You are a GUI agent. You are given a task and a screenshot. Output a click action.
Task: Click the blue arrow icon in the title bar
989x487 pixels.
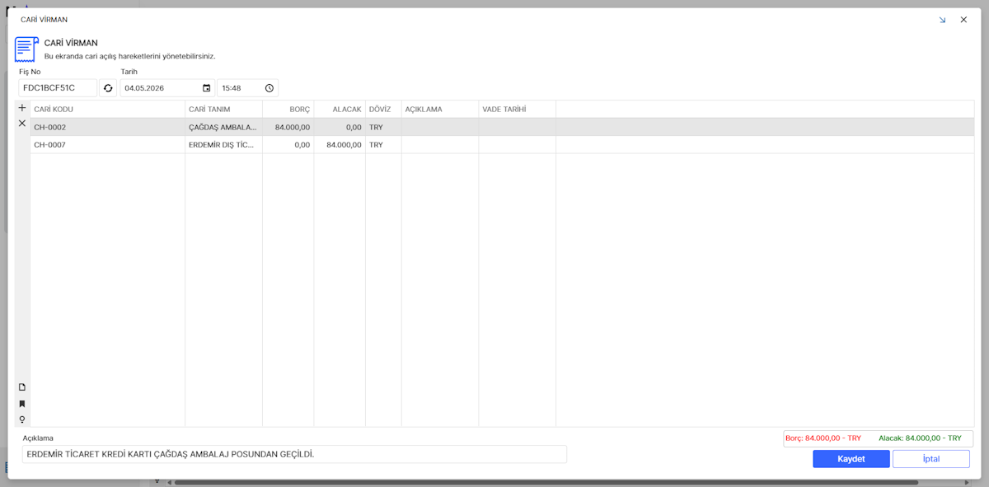942,20
